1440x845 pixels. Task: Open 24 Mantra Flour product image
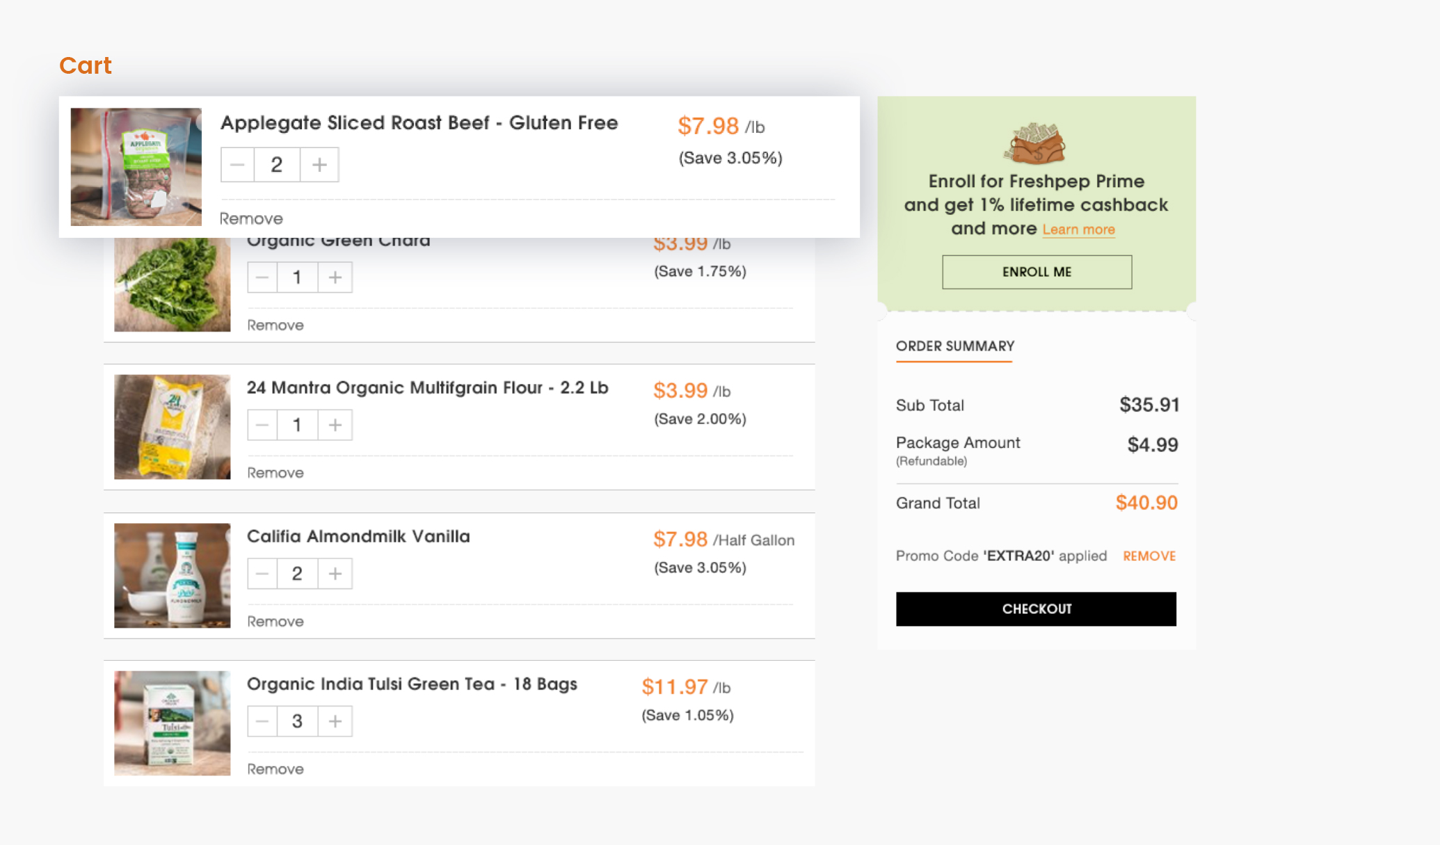(173, 427)
